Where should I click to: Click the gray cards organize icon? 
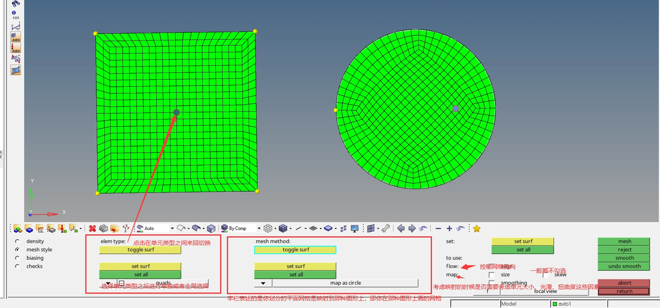coord(103,228)
